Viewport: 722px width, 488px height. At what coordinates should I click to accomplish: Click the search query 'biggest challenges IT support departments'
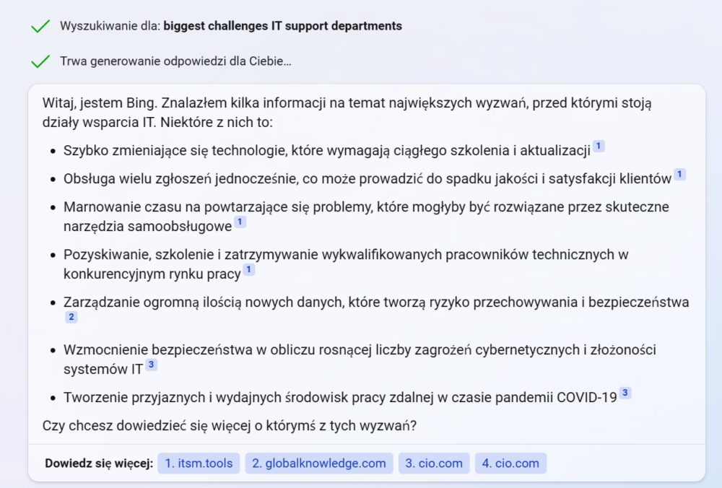click(x=283, y=26)
